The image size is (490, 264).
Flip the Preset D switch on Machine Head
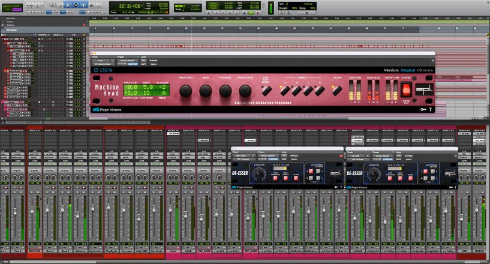tap(320, 91)
